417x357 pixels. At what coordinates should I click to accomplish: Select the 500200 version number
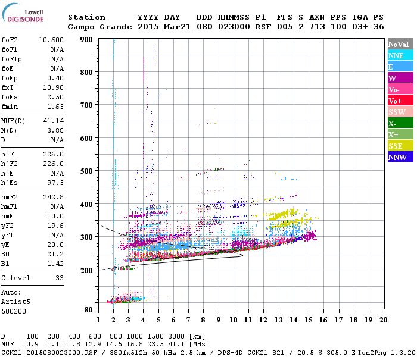click(x=14, y=311)
